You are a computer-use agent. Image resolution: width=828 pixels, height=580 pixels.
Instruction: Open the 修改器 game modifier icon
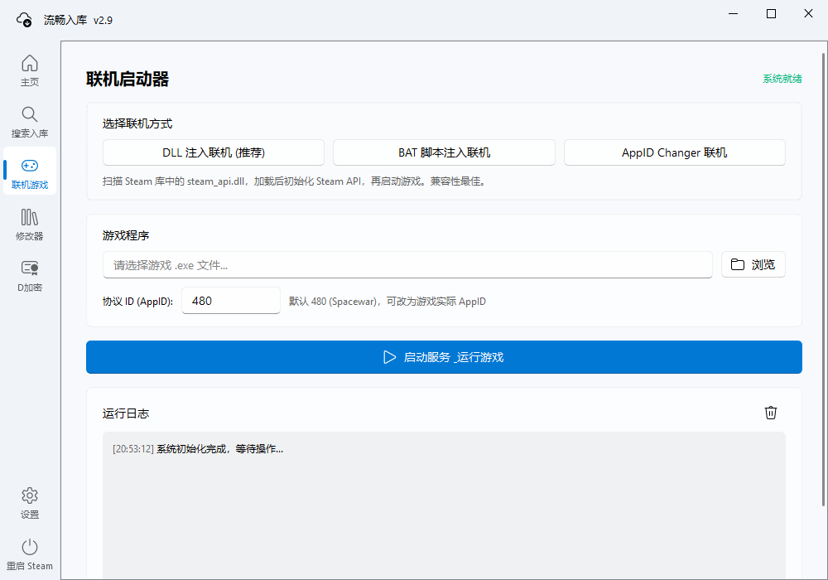29,217
